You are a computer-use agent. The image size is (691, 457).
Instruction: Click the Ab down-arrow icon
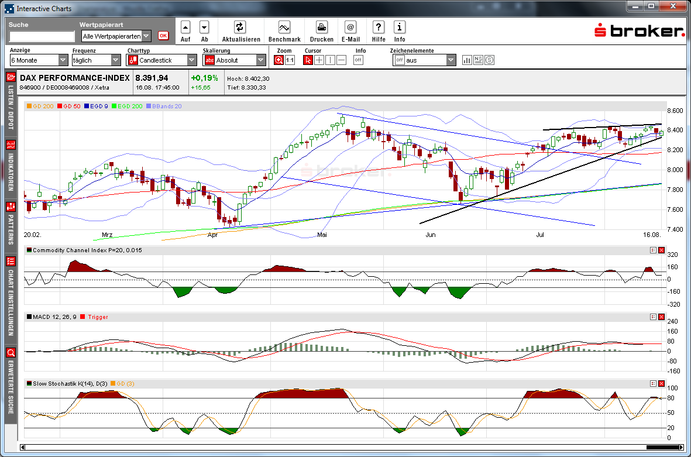204,28
